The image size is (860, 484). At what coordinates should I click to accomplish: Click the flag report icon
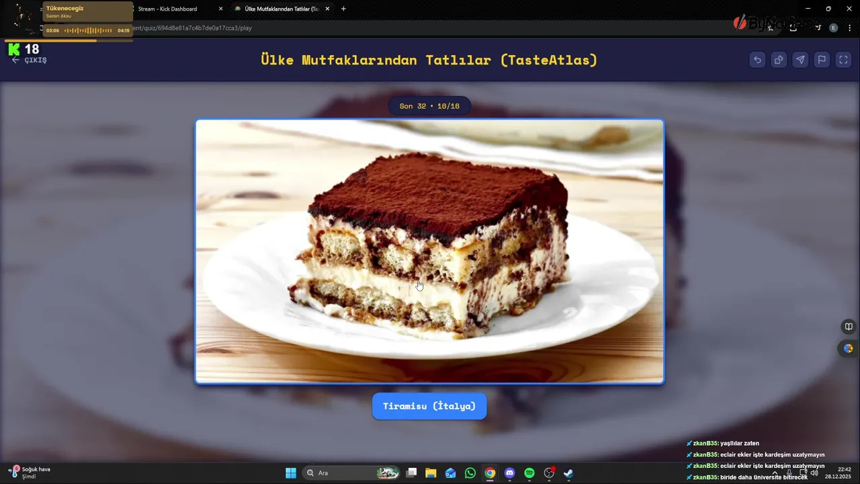822,60
